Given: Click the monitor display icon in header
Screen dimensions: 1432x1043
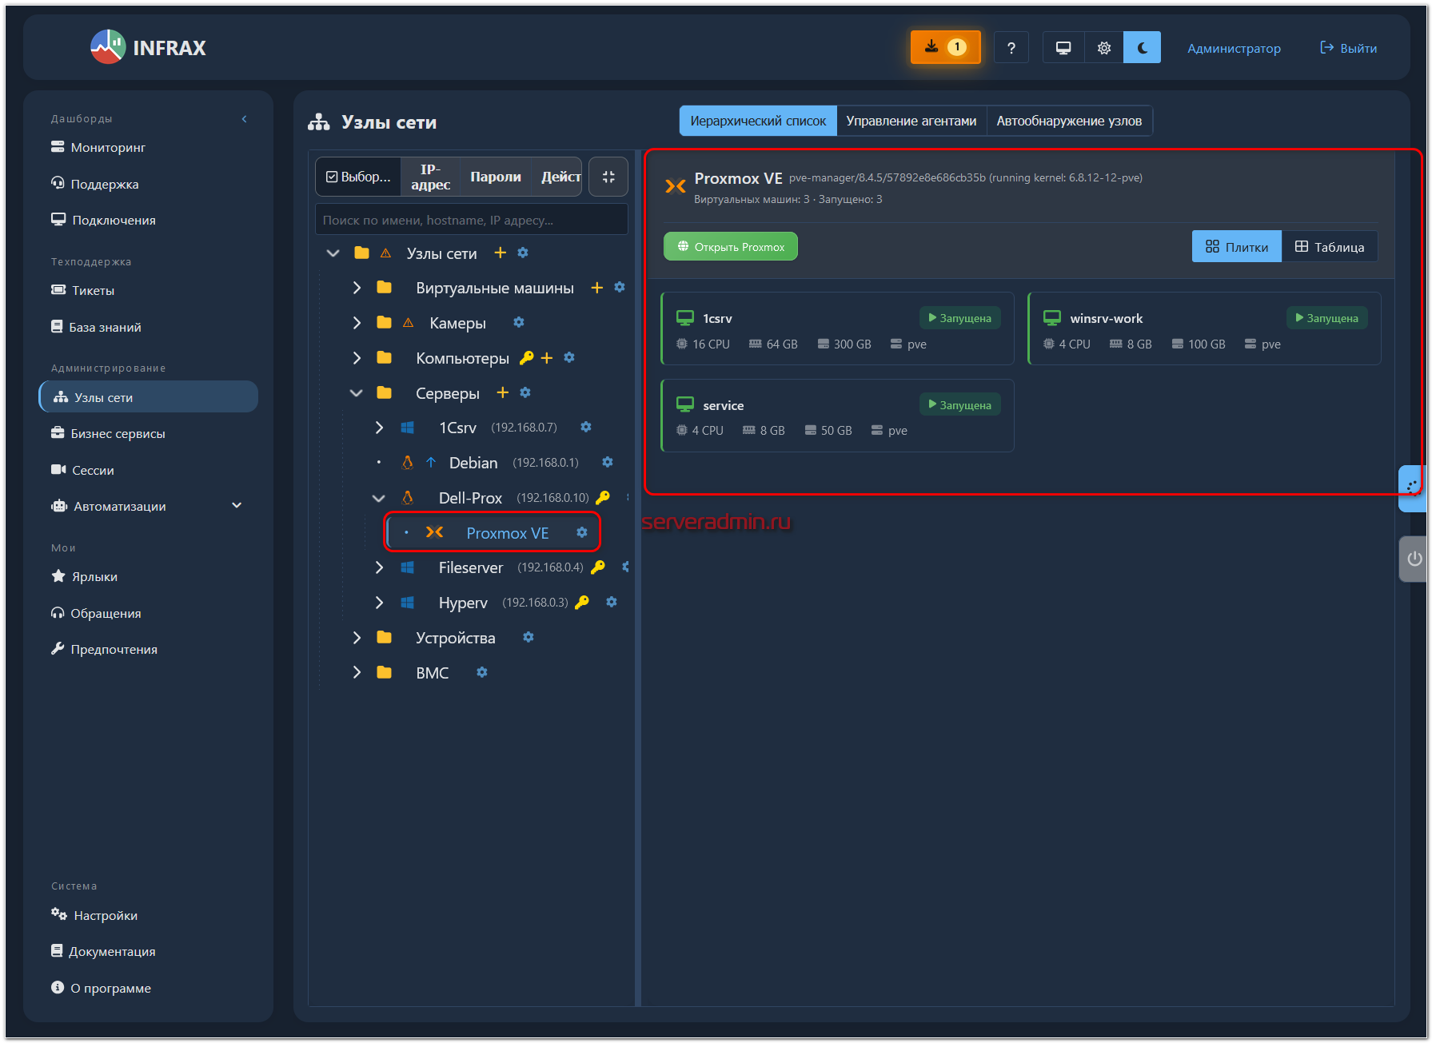Looking at the screenshot, I should (x=1063, y=48).
